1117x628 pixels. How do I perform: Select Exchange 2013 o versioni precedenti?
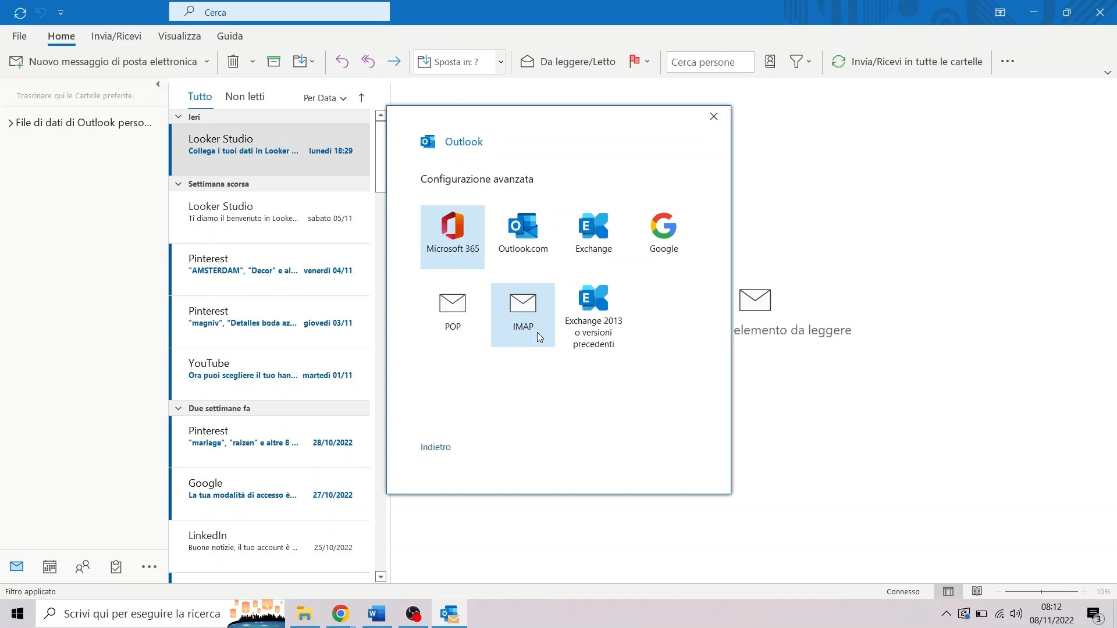[593, 314]
